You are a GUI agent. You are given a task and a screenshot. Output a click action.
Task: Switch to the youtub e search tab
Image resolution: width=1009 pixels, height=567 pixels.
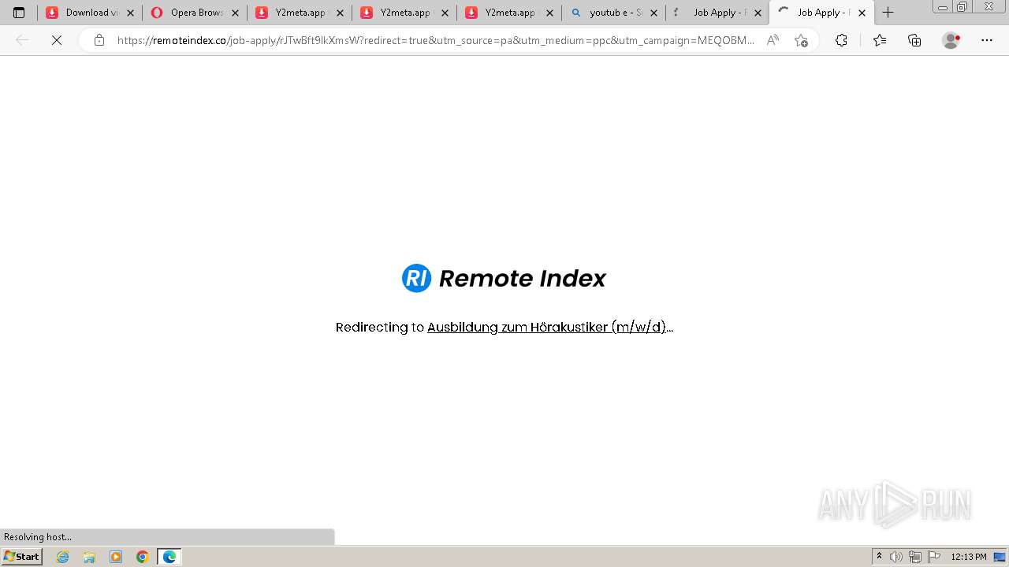pos(614,13)
